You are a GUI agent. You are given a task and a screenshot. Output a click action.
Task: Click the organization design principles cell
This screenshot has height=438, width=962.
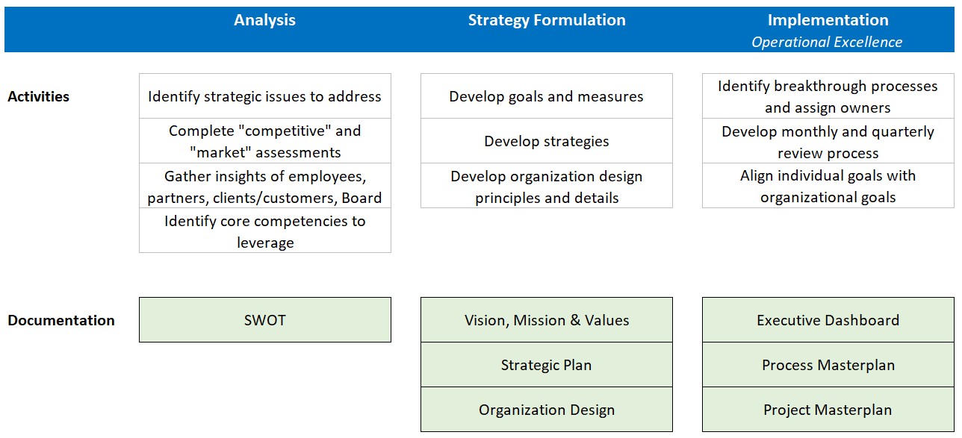tap(547, 186)
